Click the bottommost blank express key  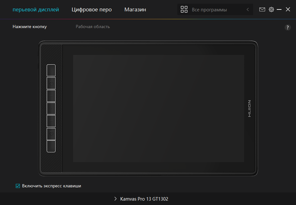pyautogui.click(x=51, y=146)
